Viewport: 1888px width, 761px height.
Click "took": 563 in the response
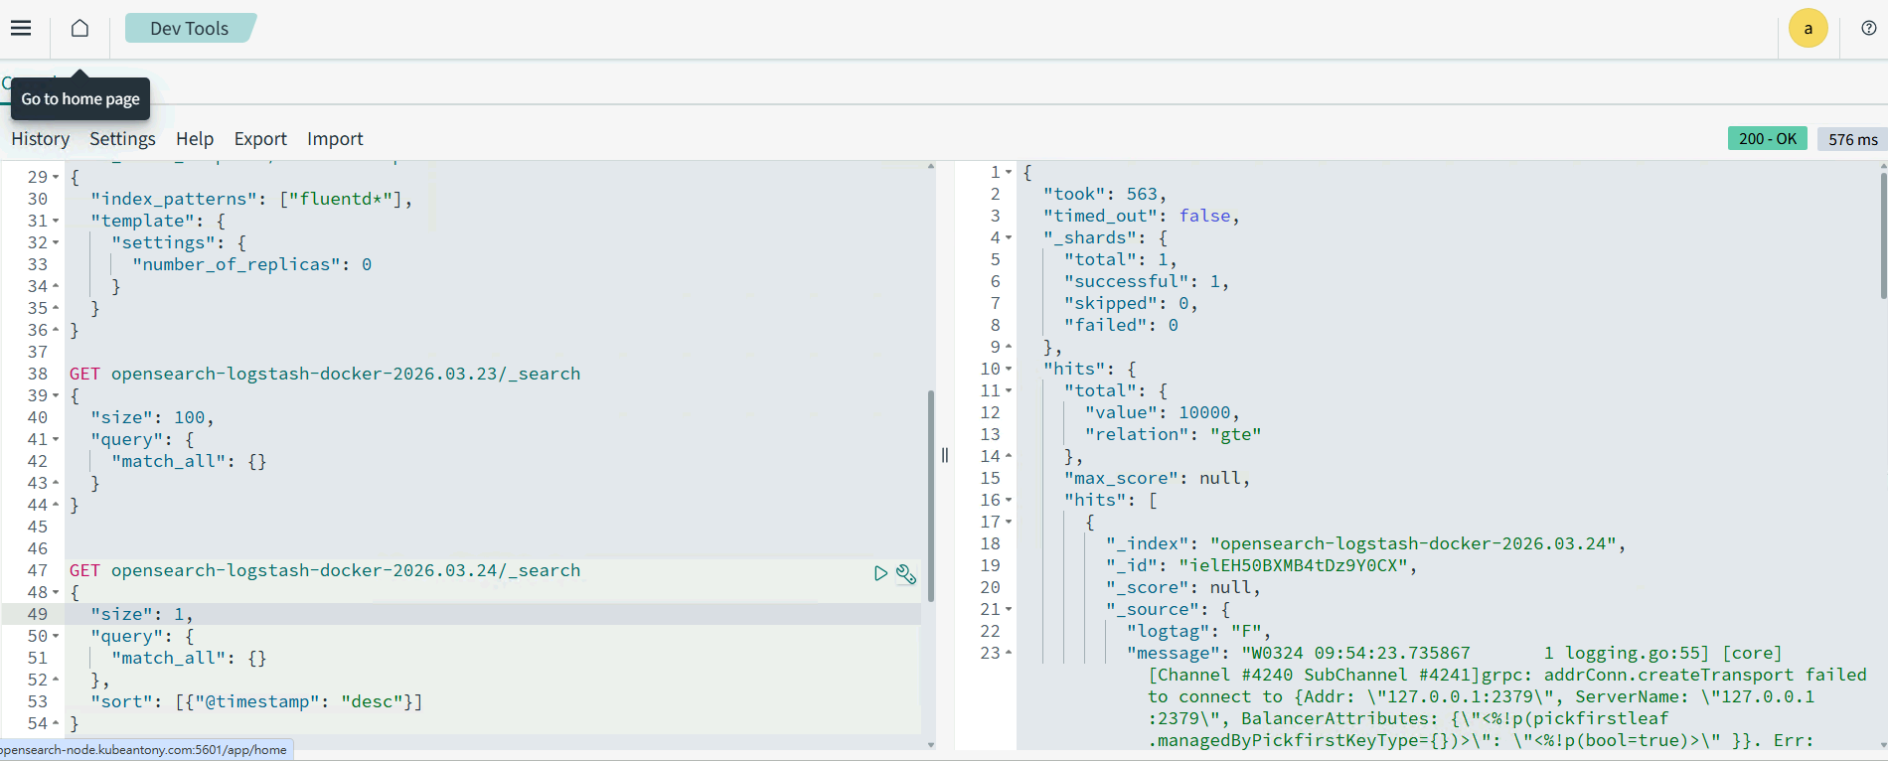click(x=1105, y=194)
